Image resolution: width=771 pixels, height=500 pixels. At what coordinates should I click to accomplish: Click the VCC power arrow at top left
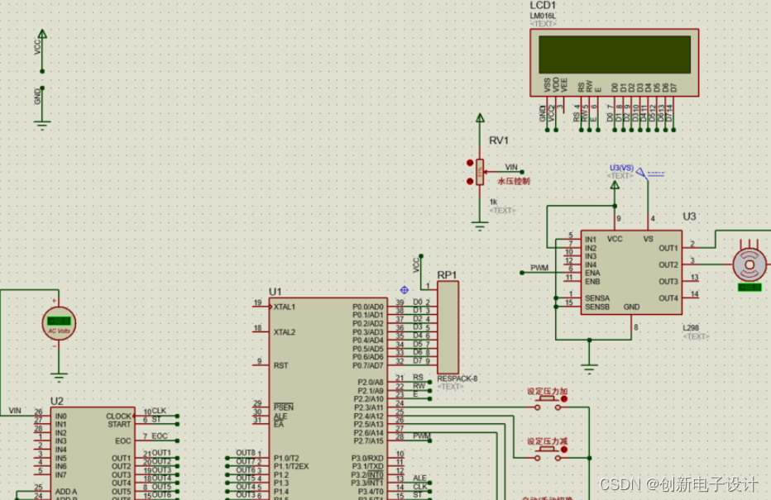(42, 34)
